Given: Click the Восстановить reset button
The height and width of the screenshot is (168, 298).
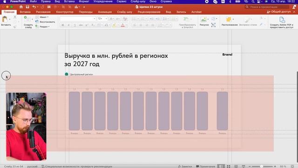Looking at the screenshot, I should click(x=45, y=22).
